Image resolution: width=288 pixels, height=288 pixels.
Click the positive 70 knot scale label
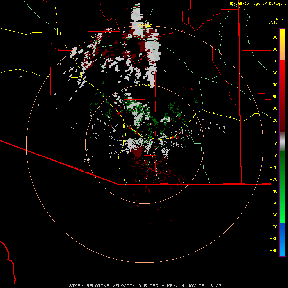coord(275,61)
